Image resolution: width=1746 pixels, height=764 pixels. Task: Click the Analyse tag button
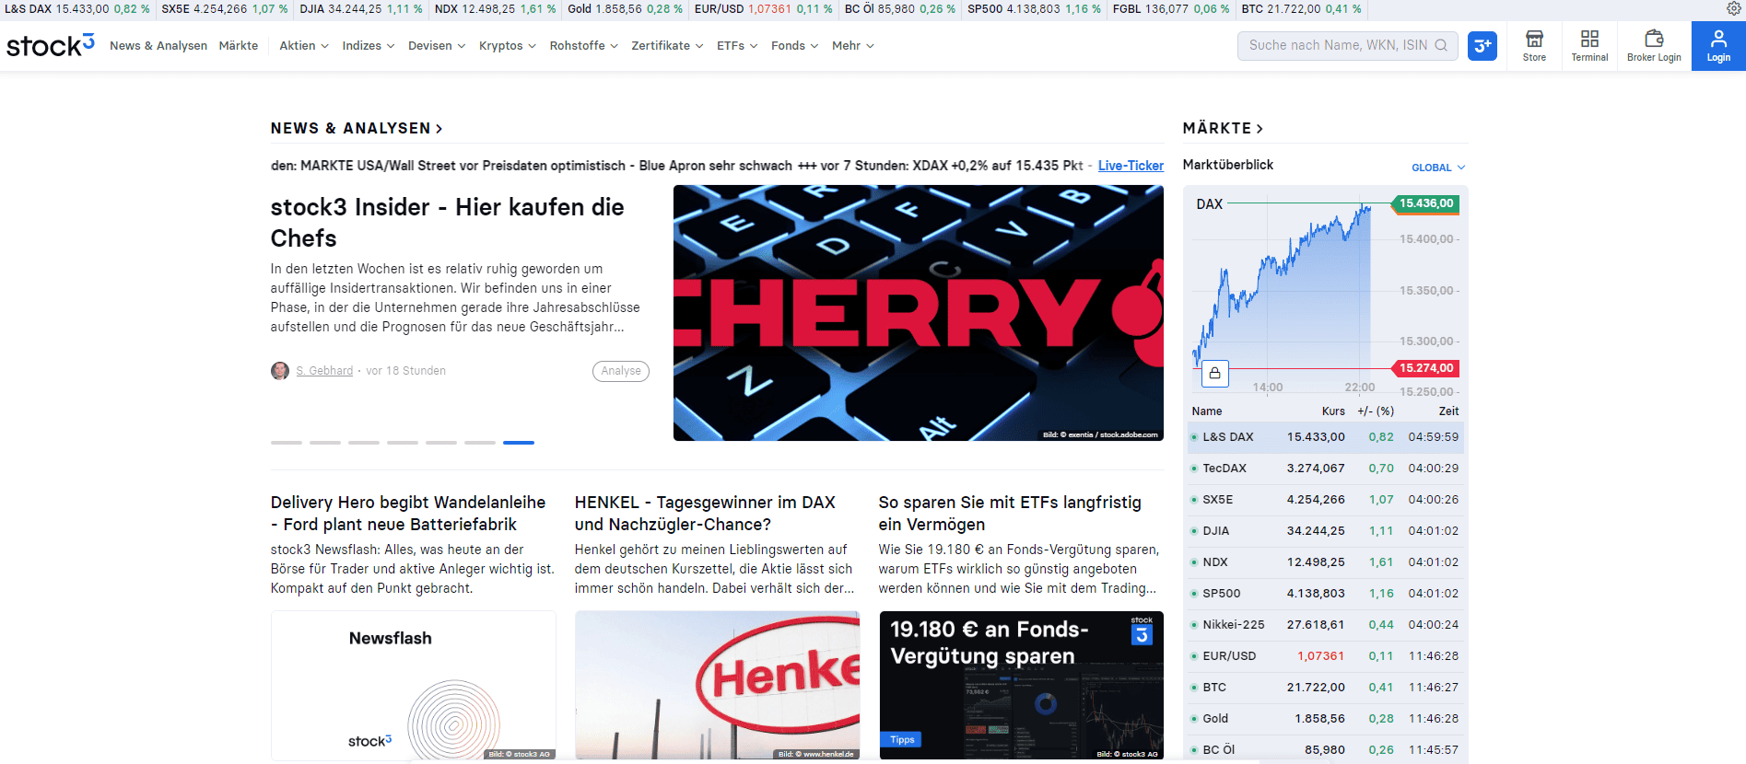click(621, 371)
